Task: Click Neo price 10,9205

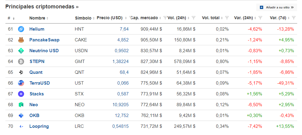Action: pyautogui.click(x=121, y=105)
